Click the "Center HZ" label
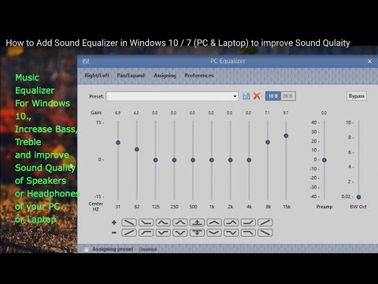The width and height of the screenshot is (378, 284). pos(96,207)
